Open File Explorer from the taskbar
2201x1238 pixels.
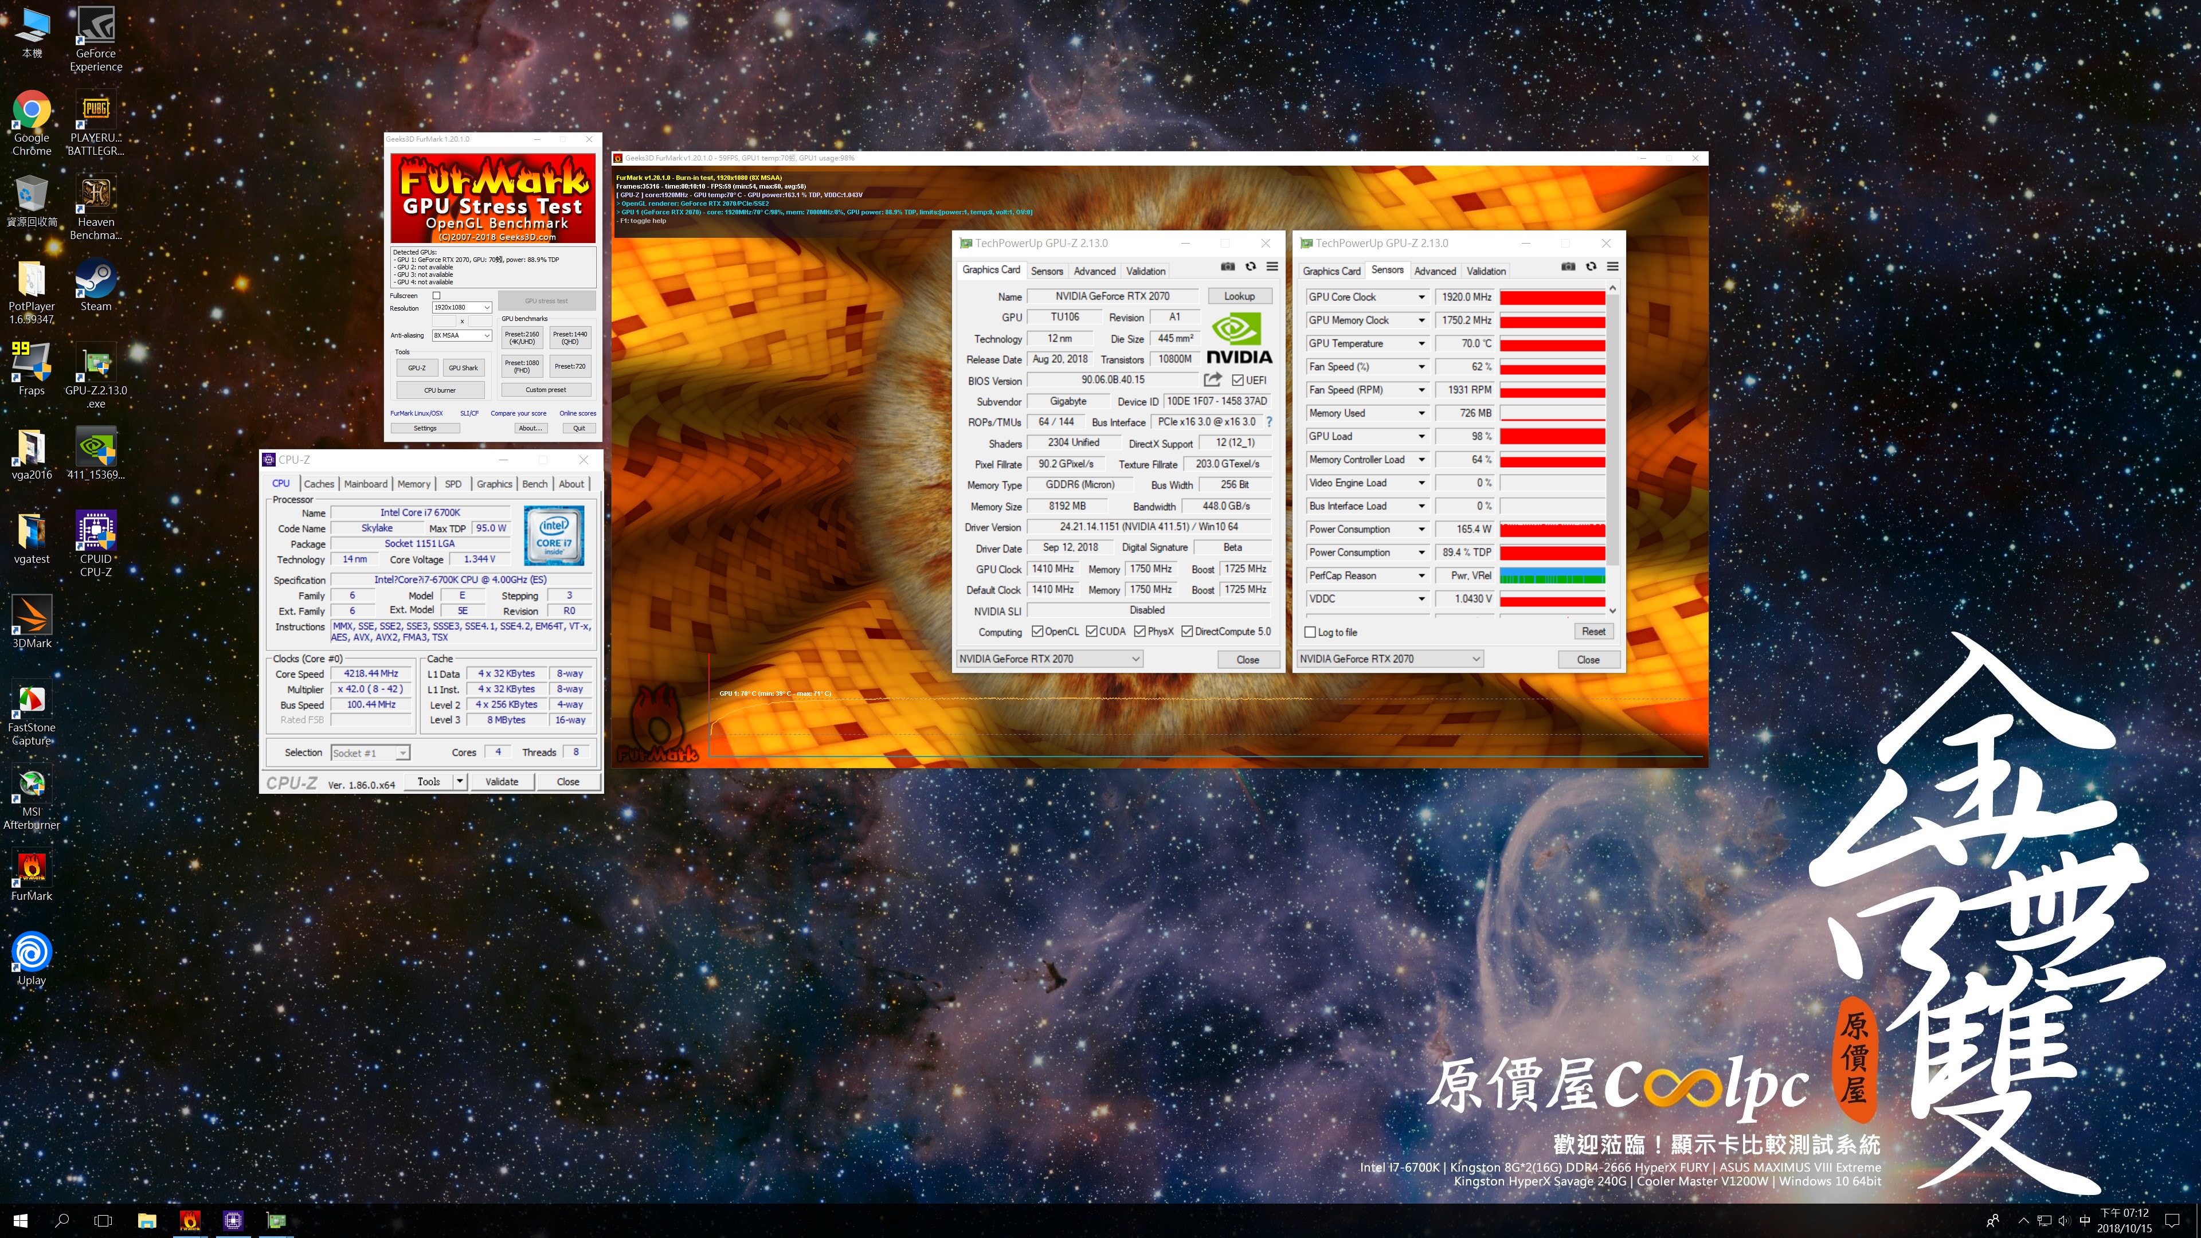point(147,1220)
